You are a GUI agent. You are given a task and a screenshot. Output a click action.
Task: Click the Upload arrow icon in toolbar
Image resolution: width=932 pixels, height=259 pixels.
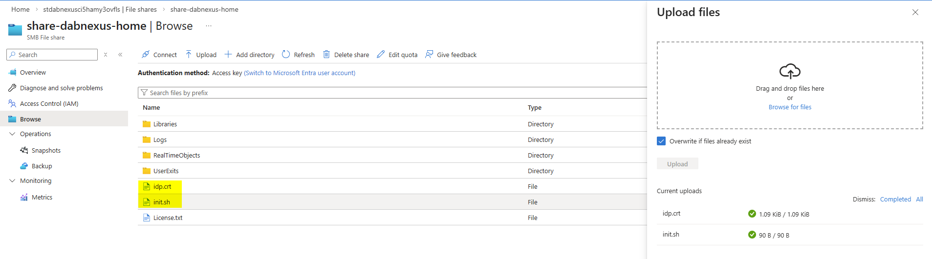click(189, 55)
